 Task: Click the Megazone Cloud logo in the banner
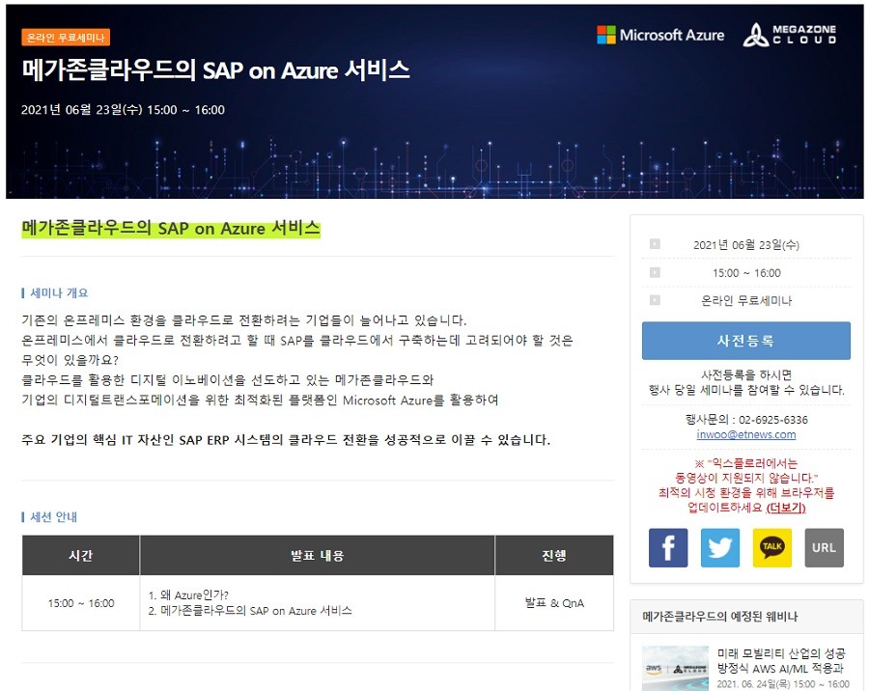pyautogui.click(x=790, y=35)
